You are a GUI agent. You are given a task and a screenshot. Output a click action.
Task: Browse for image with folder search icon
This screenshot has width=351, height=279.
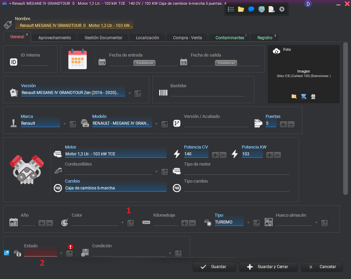tap(294, 96)
